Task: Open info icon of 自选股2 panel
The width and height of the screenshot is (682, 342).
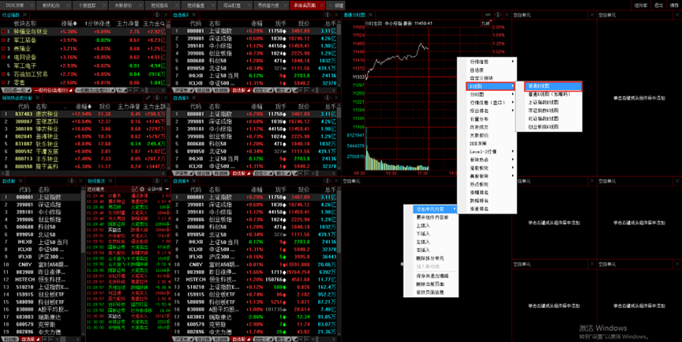Action: tap(328, 15)
